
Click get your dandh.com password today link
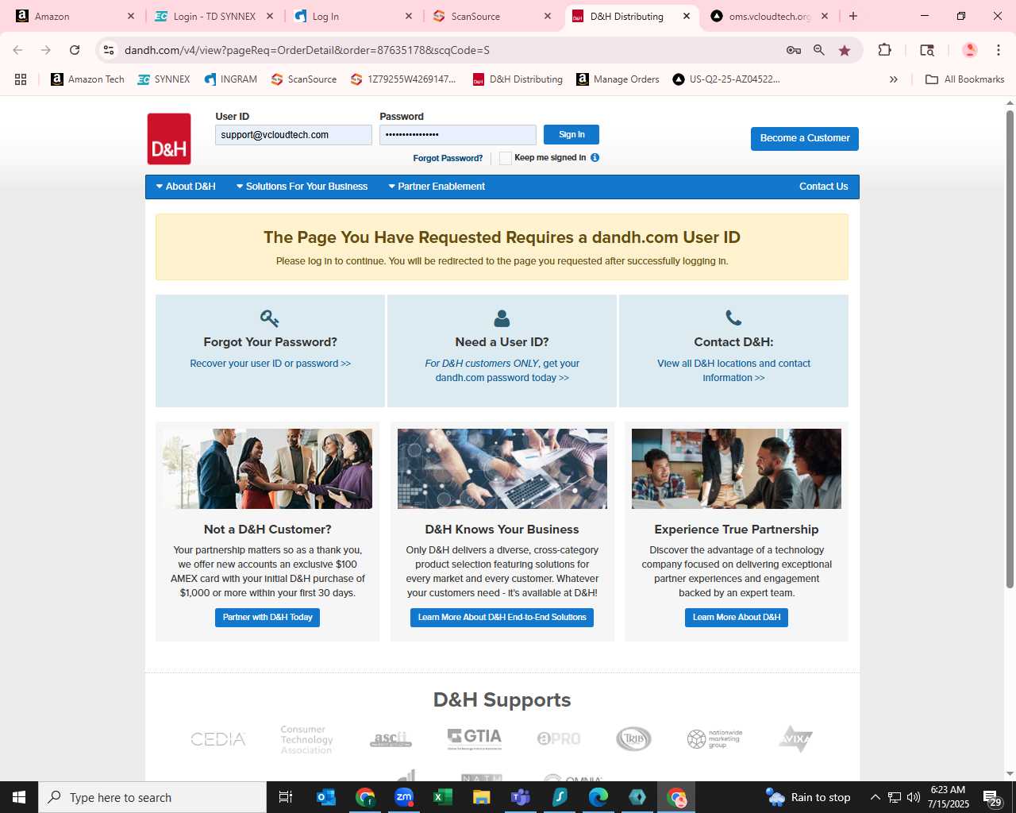click(x=502, y=371)
